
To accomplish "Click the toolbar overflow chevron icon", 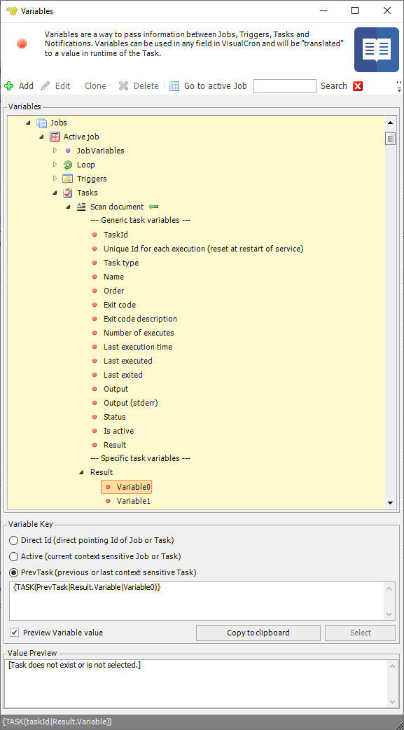I will point(399,85).
